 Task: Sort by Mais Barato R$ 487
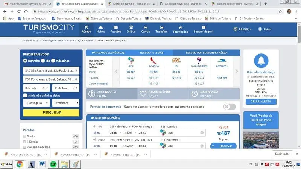pyautogui.click(x=112, y=94)
